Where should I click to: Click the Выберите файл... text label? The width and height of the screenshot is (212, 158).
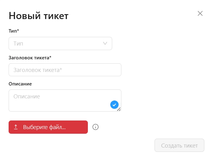(45, 127)
